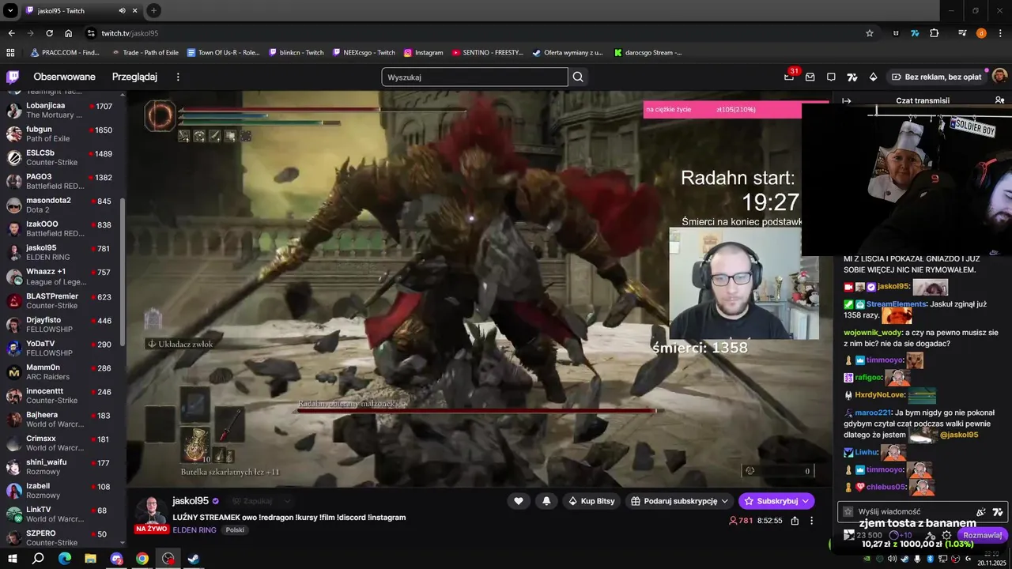Click the Bez reklam, bez opłat button

tap(936, 77)
